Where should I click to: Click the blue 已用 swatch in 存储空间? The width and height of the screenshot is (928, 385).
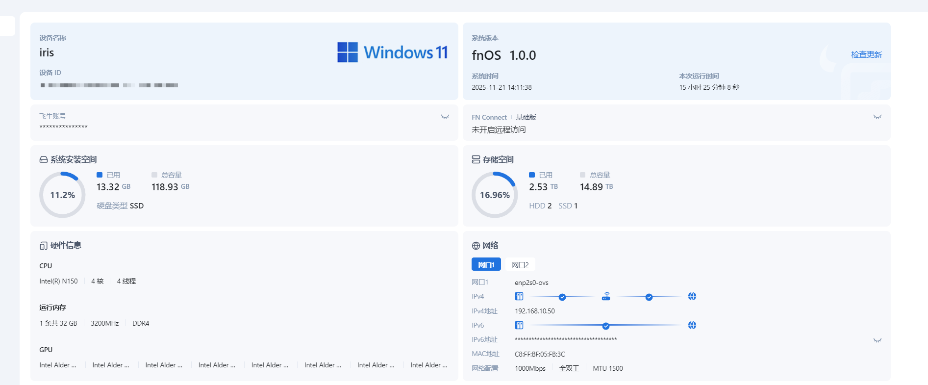532,175
